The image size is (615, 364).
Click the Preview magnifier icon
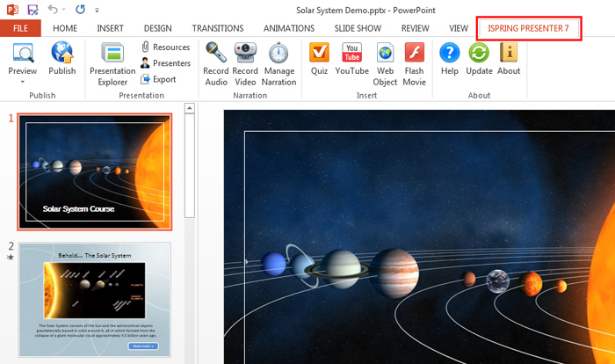coord(23,53)
